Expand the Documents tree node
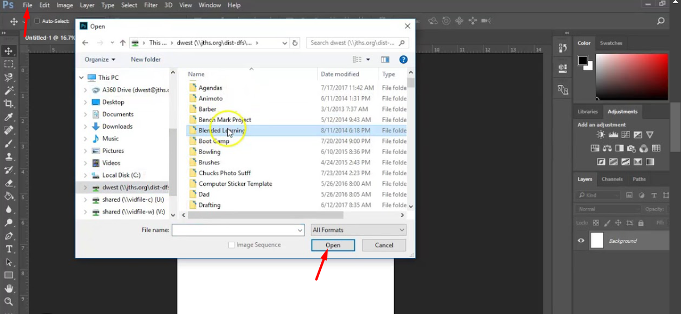Image resolution: width=681 pixels, height=314 pixels. coord(85,114)
